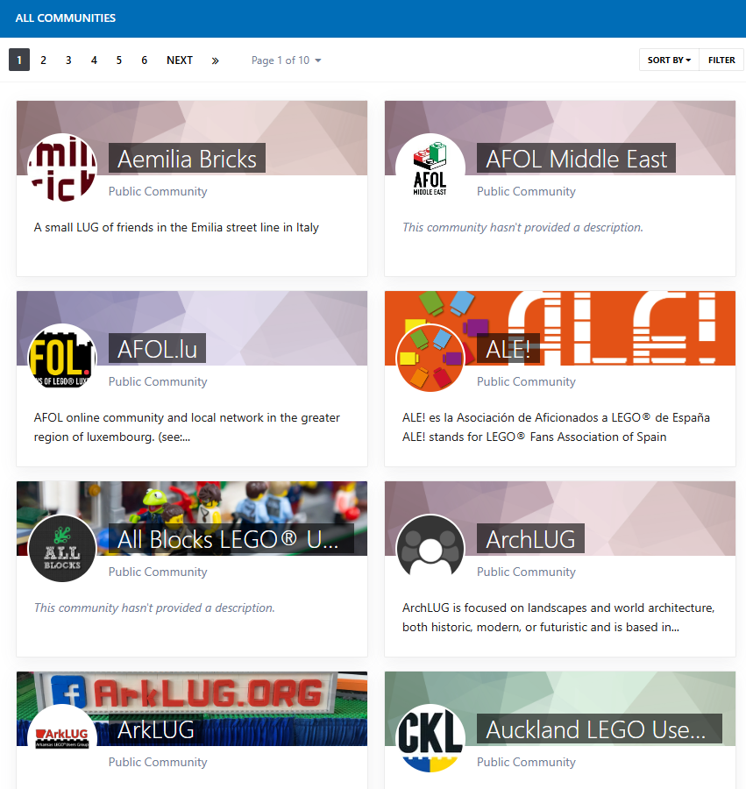This screenshot has width=746, height=789.
Task: Go to page 5
Action: coord(118,60)
